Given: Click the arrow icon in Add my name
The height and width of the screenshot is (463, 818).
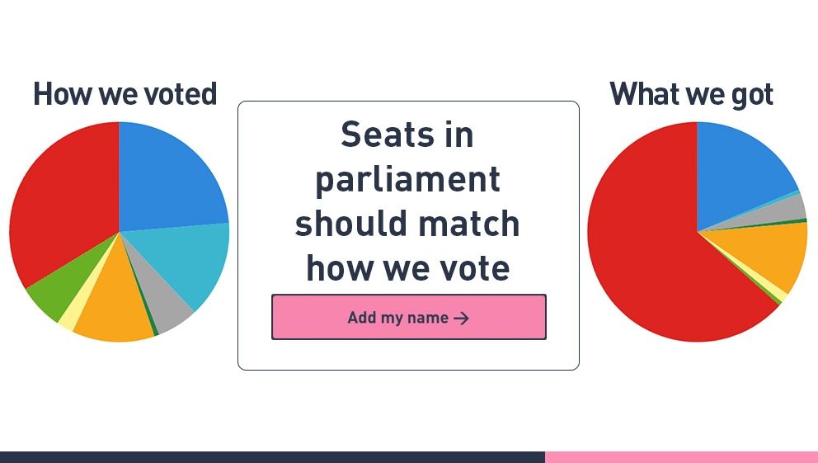Looking at the screenshot, I should 461,318.
